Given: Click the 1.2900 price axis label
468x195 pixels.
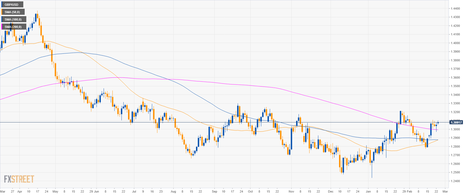Looking at the screenshot, I should [x=455, y=138].
